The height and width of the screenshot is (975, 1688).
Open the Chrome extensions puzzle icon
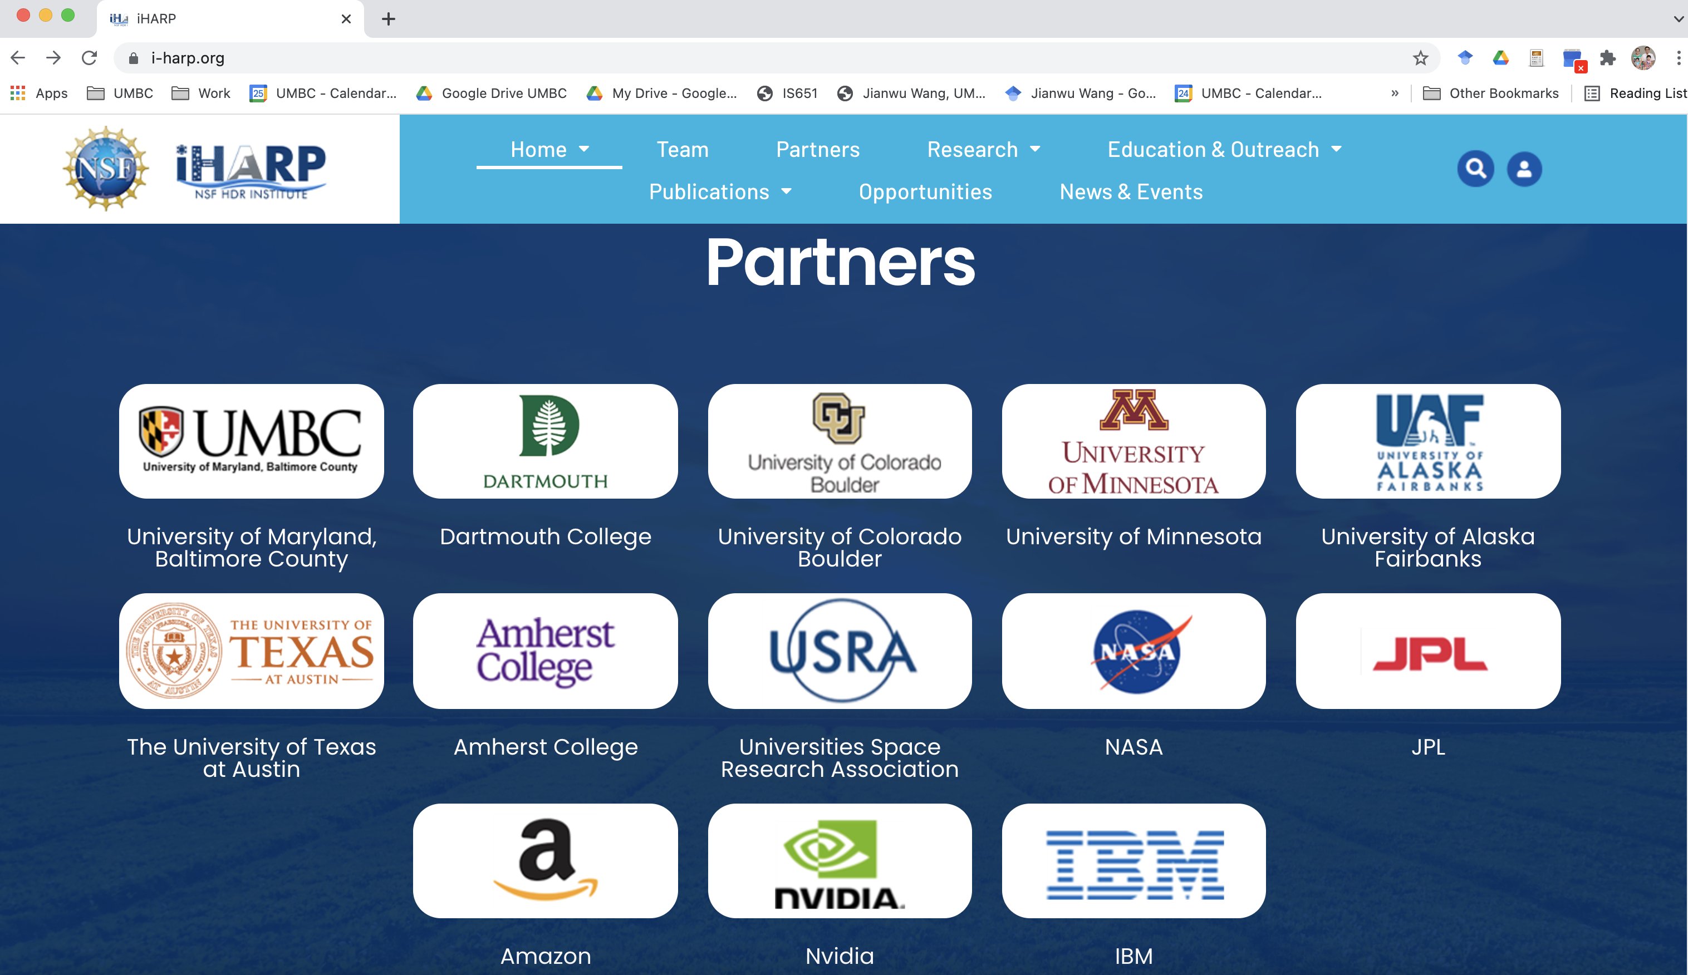click(1608, 58)
